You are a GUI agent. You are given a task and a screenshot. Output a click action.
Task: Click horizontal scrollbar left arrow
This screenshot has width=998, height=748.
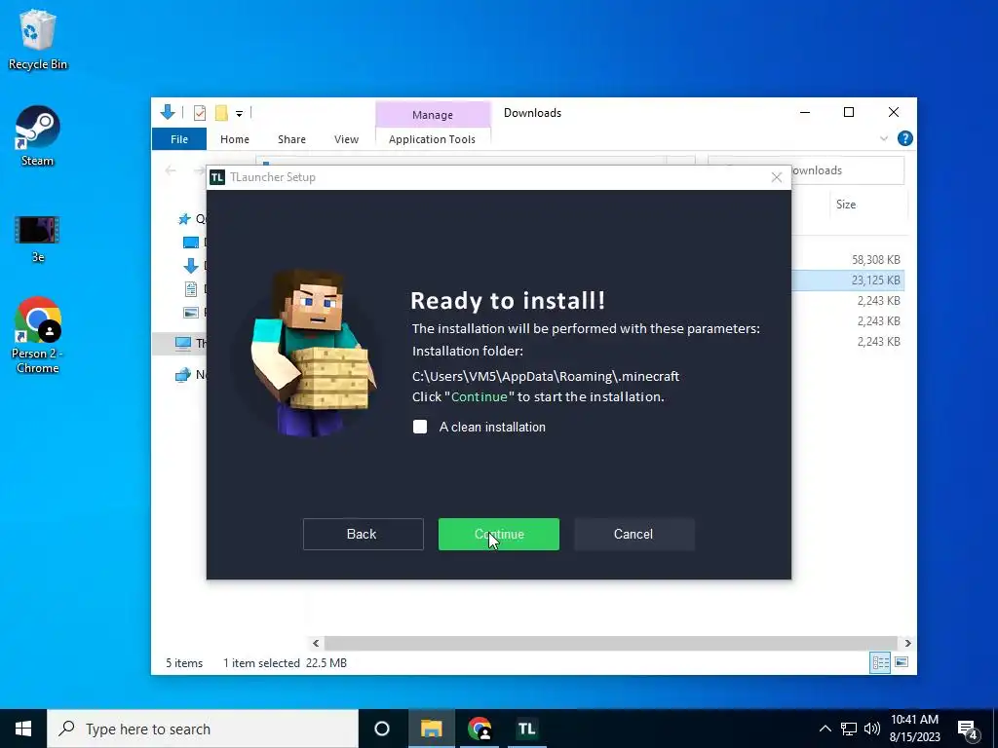coord(316,643)
